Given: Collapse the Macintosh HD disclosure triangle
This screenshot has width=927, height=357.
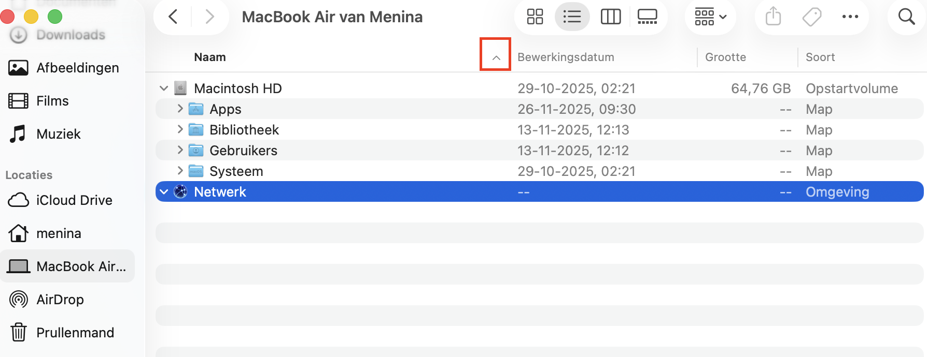Looking at the screenshot, I should (164, 88).
